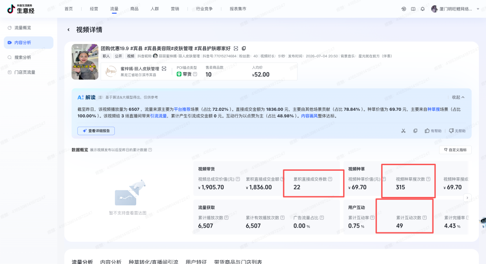Click the 蜜梓嫣·丽人皮肤管理 store logo

(x=111, y=71)
